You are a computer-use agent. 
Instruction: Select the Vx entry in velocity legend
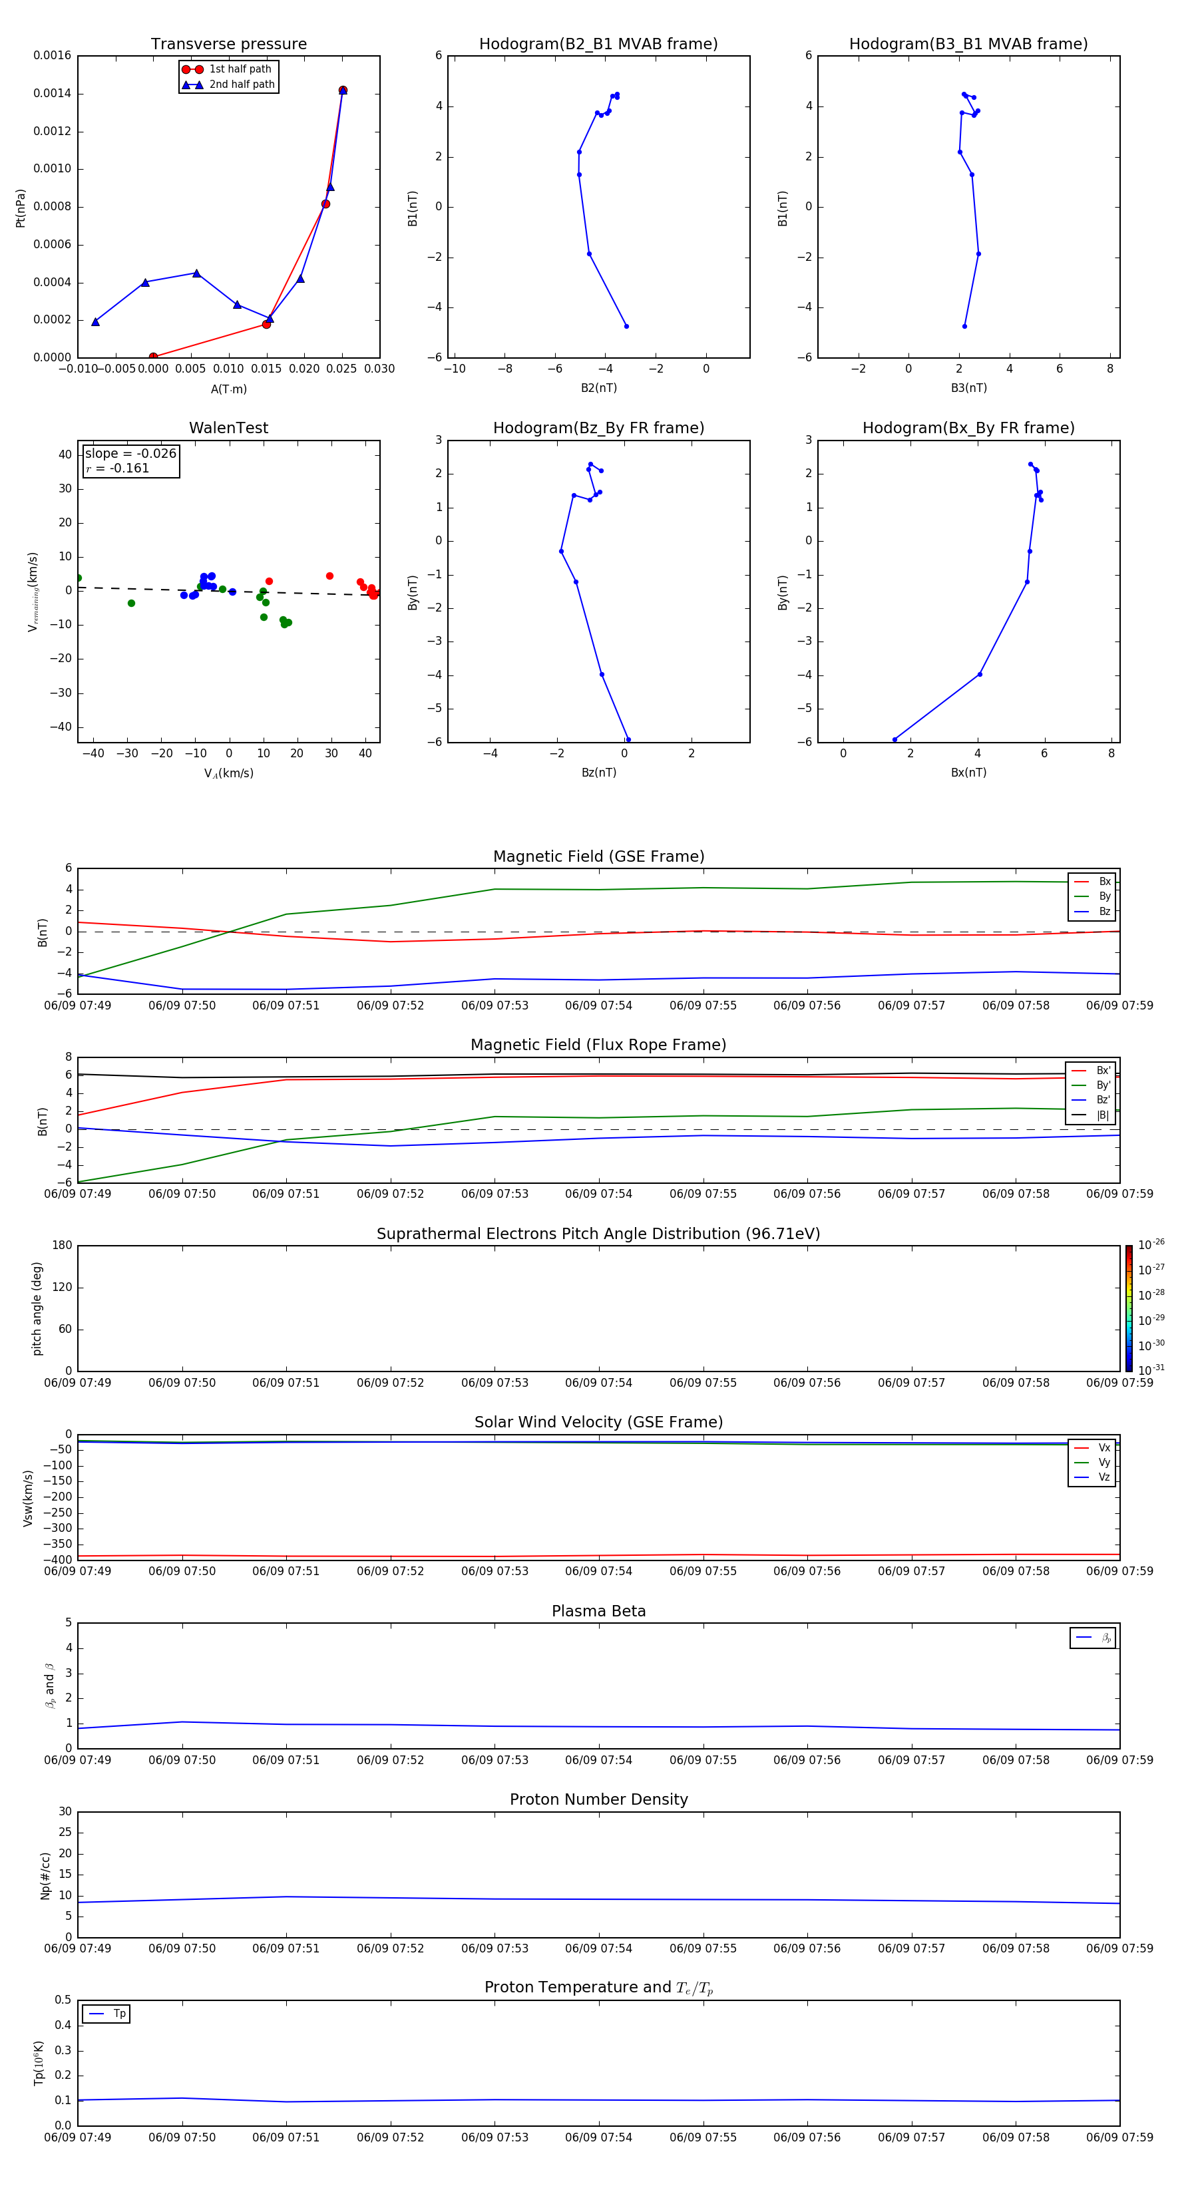(1092, 1447)
